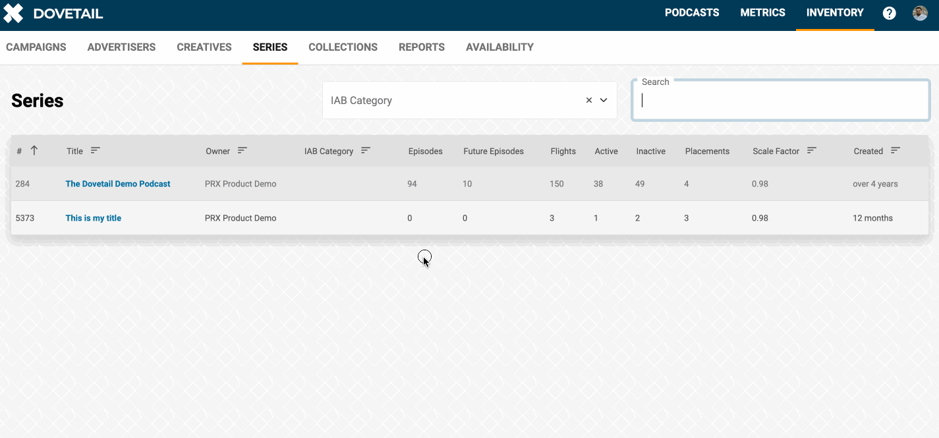
Task: Click PRX Product Demo in row 5373
Action: [241, 218]
